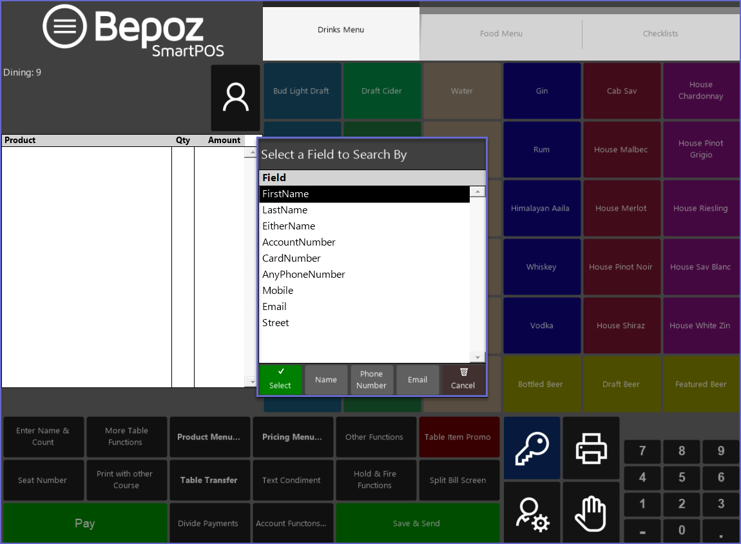Image resolution: width=741 pixels, height=544 pixels.
Task: Expand the Pricing Menu options
Action: click(x=292, y=437)
